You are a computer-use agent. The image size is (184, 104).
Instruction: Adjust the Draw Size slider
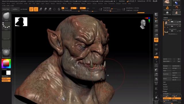coord(112,10)
